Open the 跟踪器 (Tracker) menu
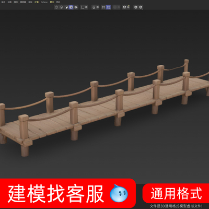 [23, 2]
